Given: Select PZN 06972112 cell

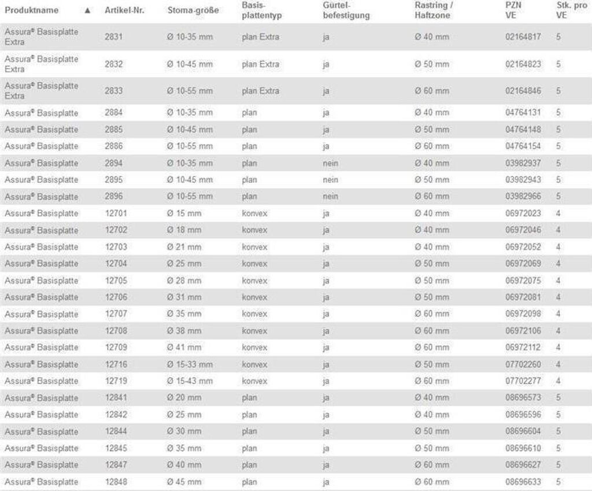Looking at the screenshot, I should (523, 348).
